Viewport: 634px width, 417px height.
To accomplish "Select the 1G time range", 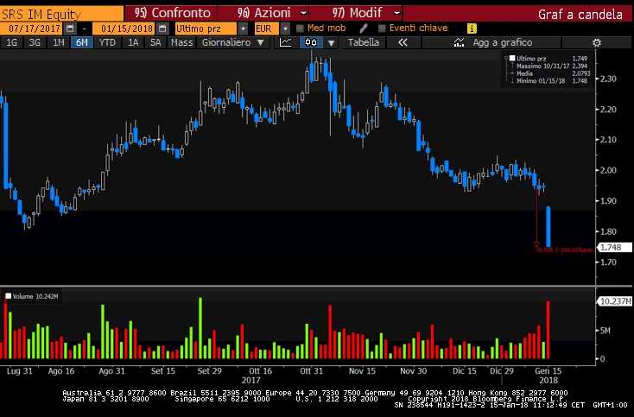I will click(x=12, y=42).
